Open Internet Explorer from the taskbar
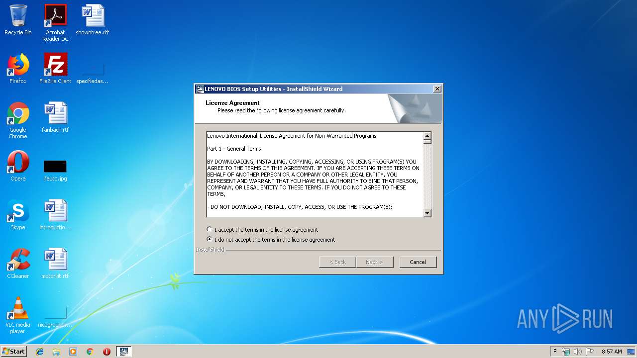The height and width of the screenshot is (358, 637). (40, 352)
